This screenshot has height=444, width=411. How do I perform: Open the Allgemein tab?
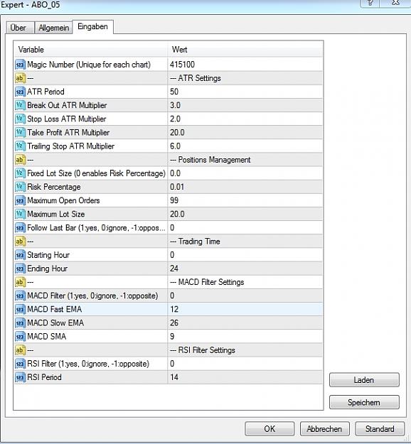(53, 28)
